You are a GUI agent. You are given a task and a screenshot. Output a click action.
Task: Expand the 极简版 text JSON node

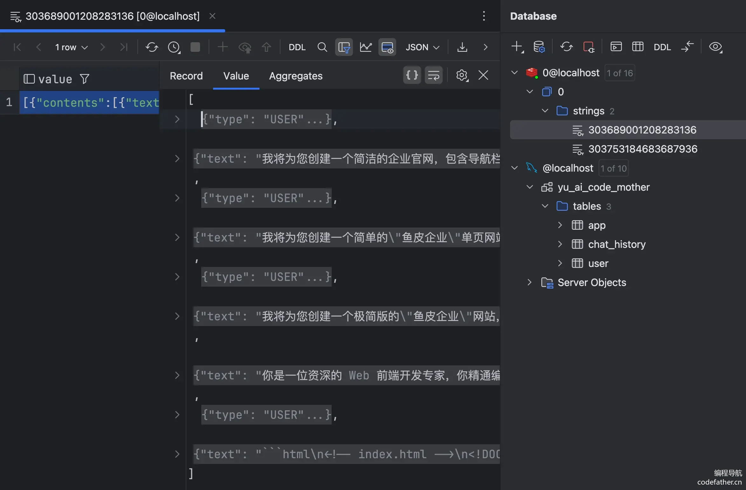coord(177,316)
